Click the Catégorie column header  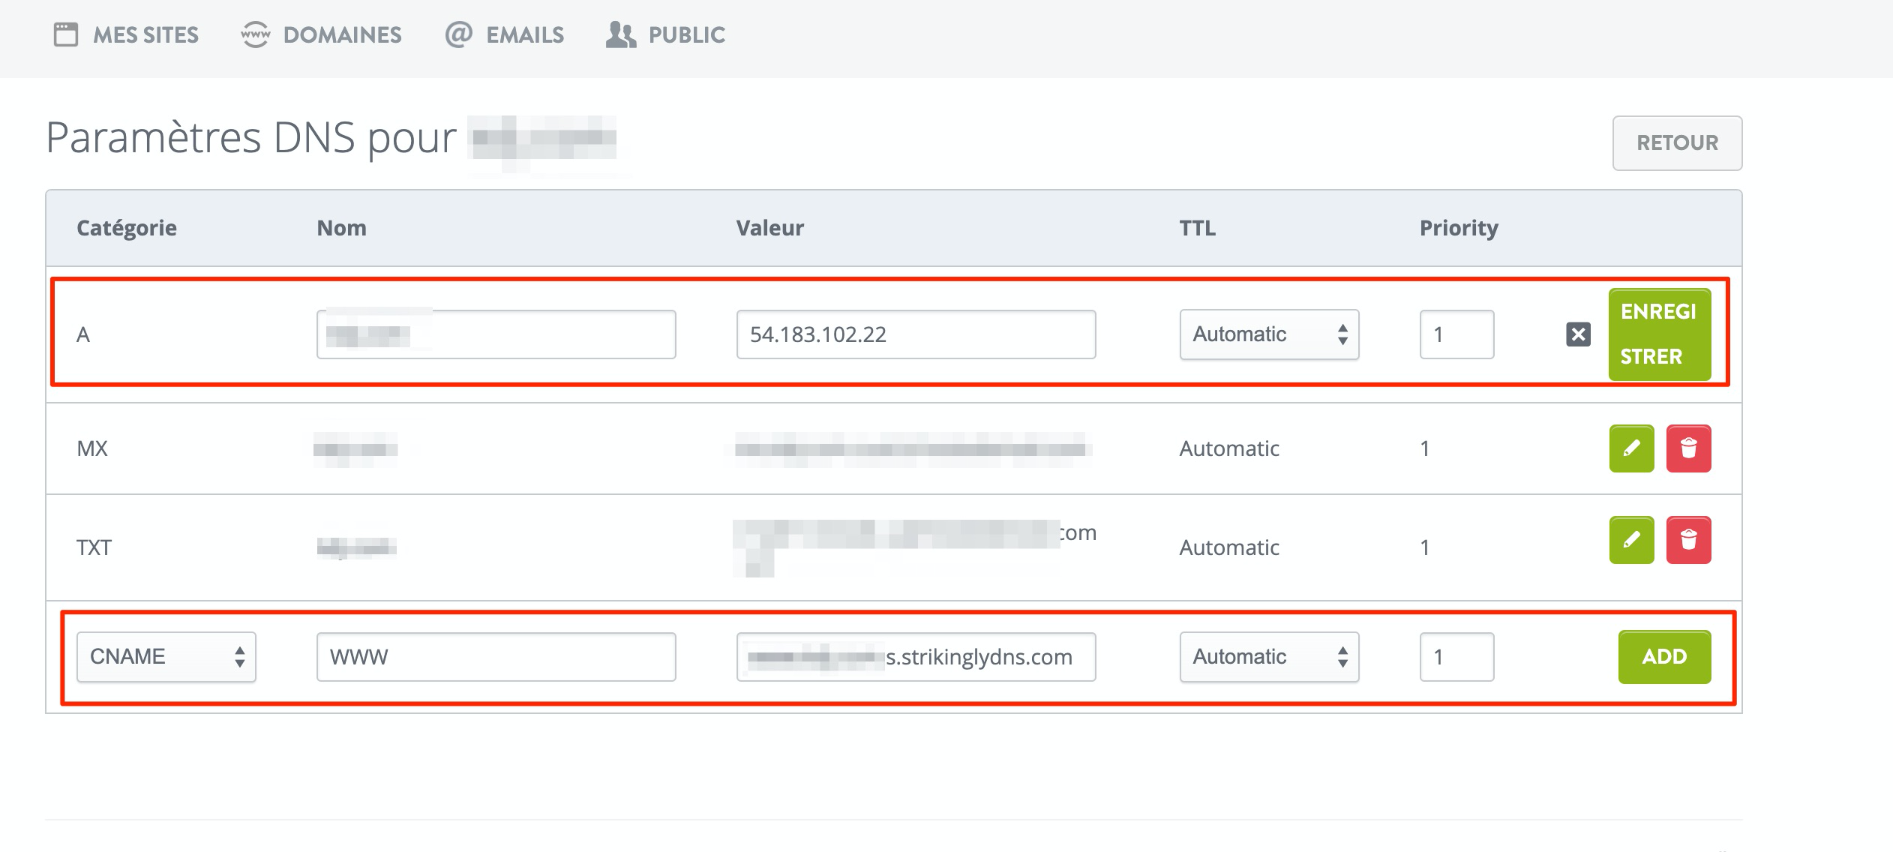click(x=127, y=228)
